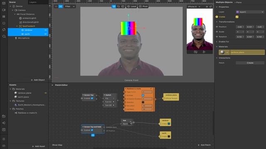Image resolution: width=266 pixels, height=149 pixels.
Task: Collapse the Focal Distance tree node
Action: pyautogui.click(x=15, y=14)
